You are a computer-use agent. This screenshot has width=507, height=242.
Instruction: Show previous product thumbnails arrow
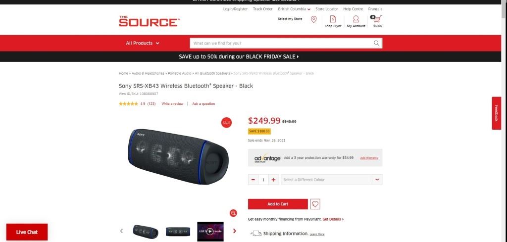pyautogui.click(x=122, y=231)
